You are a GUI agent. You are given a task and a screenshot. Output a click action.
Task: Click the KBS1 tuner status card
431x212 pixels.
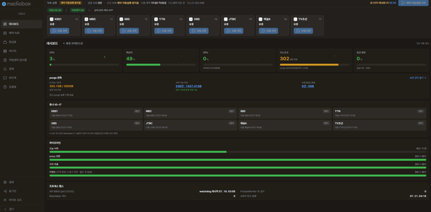click(x=96, y=113)
